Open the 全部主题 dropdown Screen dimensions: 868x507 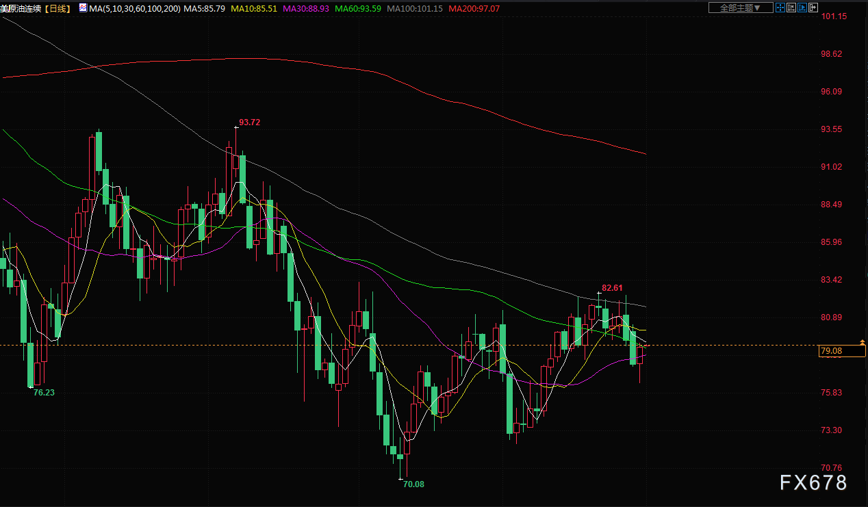pos(741,8)
